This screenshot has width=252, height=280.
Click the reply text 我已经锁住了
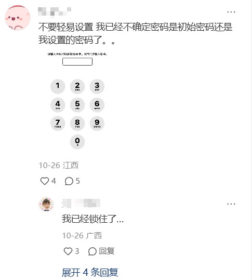pyautogui.click(x=92, y=219)
